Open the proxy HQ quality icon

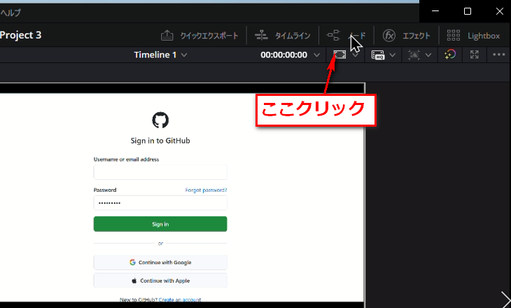point(378,55)
